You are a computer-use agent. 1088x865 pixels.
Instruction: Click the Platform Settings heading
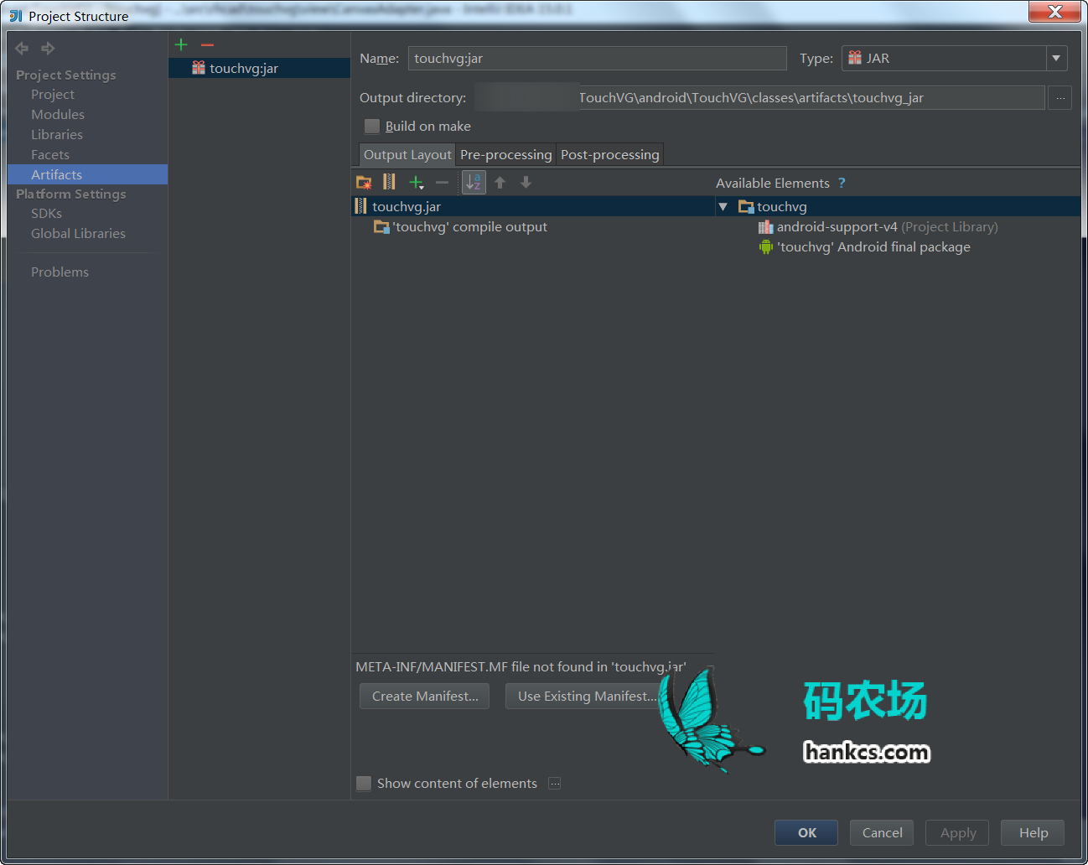pyautogui.click(x=71, y=194)
